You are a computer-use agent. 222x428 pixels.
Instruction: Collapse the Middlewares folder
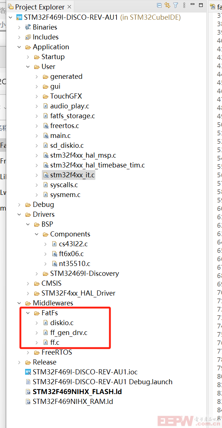point(19,303)
